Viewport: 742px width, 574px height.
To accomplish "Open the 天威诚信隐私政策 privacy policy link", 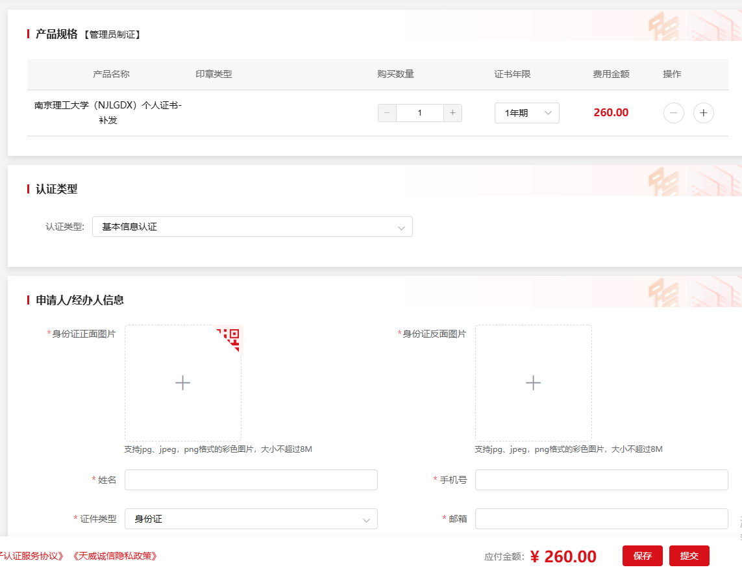I will 116,556.
